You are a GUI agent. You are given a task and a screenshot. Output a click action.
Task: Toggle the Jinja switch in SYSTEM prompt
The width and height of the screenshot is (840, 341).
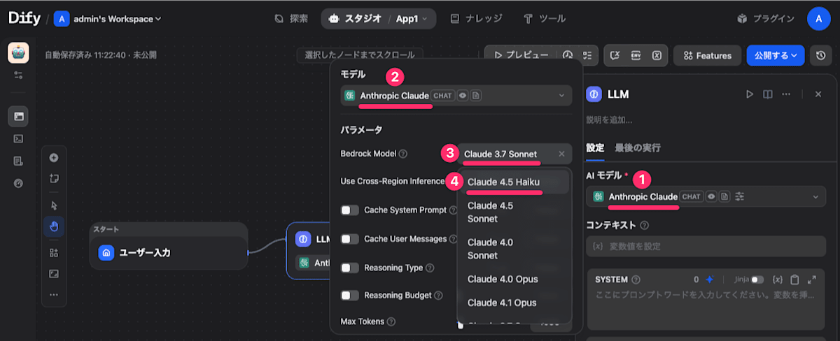point(757,279)
